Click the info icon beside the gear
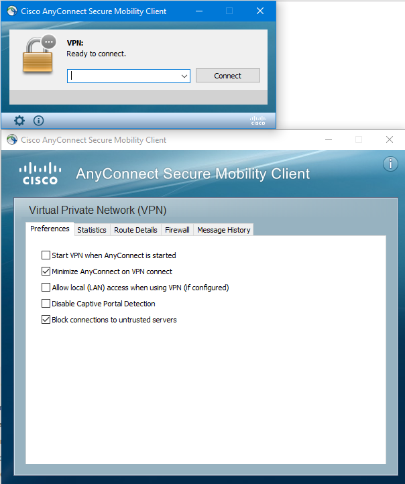Screen dimensions: 405x484 39,121
